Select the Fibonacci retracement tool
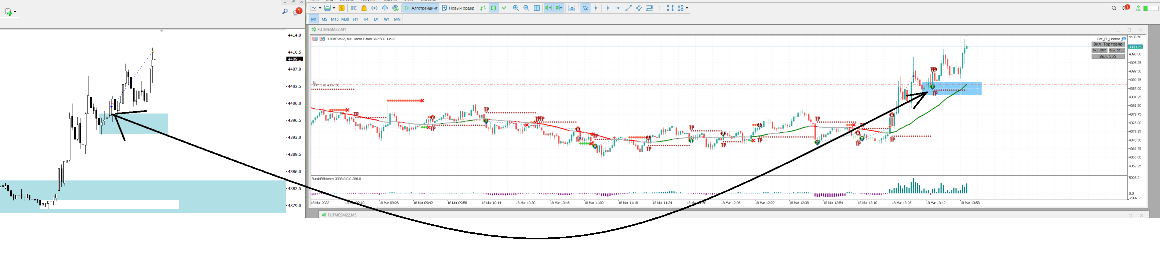This screenshot has height=254, width=1160. click(x=649, y=8)
